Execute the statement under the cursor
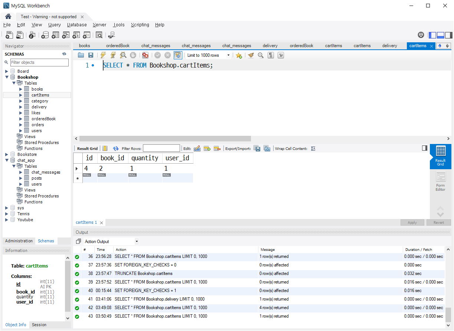Viewport: 454px width, 331px height. coord(113,55)
